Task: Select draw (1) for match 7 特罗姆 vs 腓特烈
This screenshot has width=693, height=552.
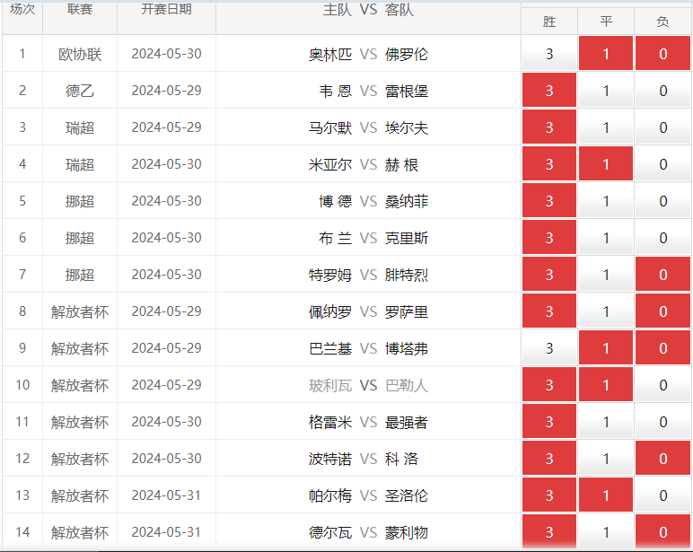Action: click(x=606, y=275)
